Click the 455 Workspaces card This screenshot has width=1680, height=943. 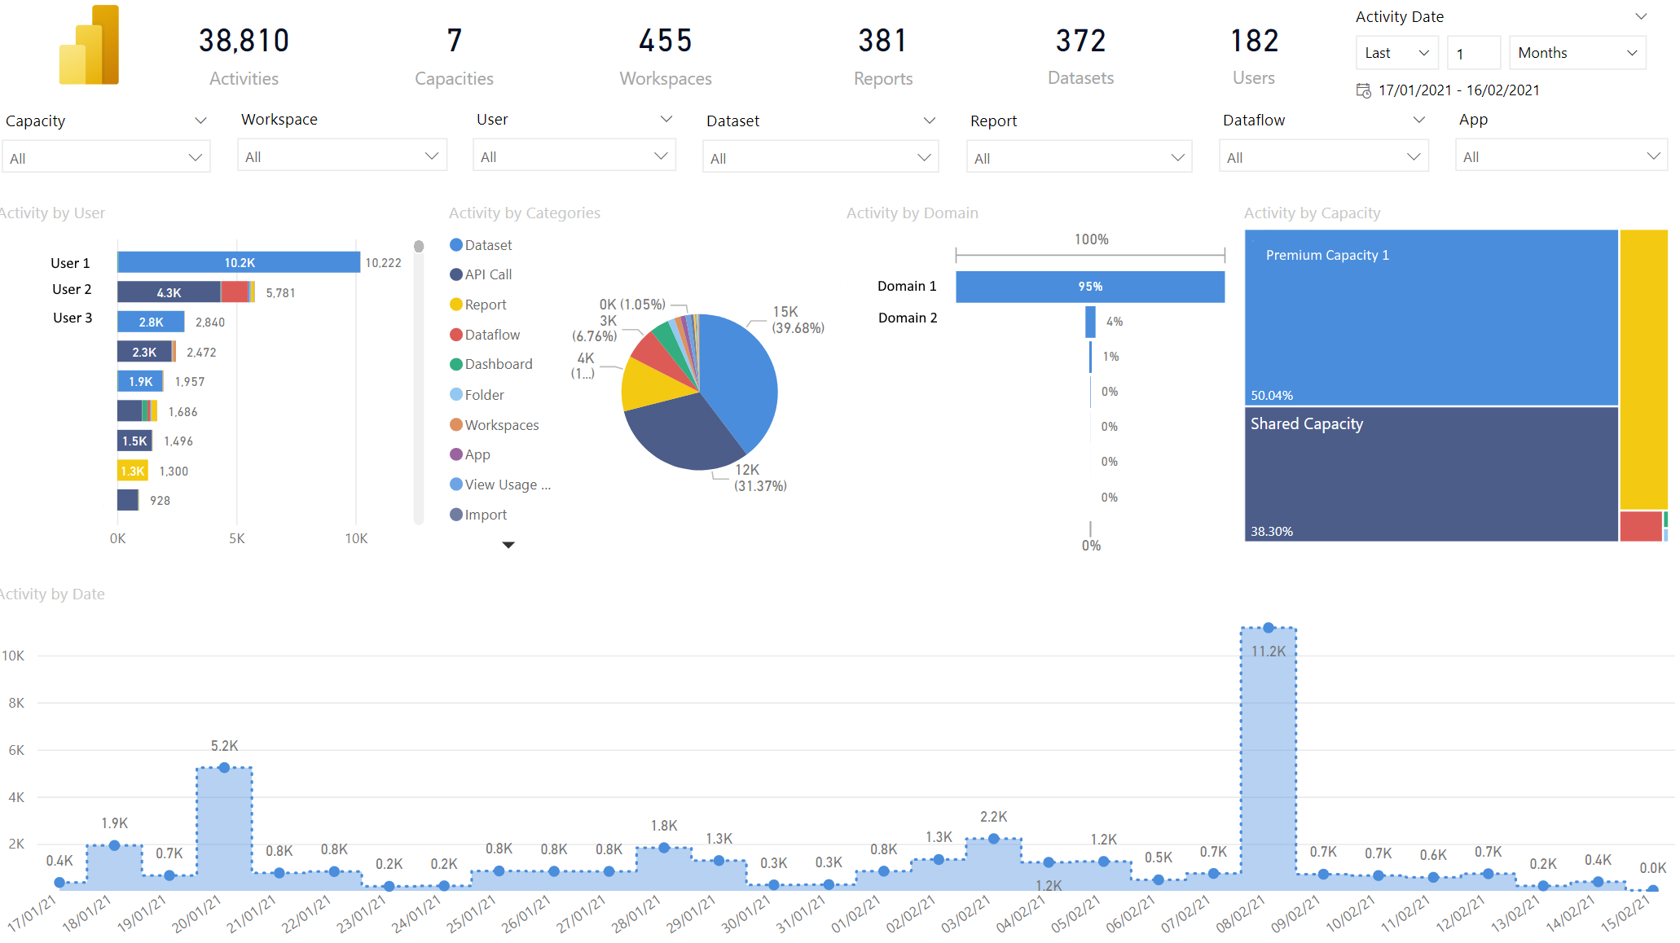coord(666,57)
